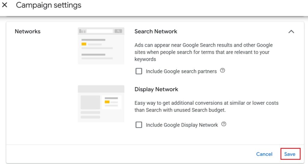Image resolution: width=308 pixels, height=164 pixels.
Task: Click the Networks section label
Action: (x=27, y=31)
